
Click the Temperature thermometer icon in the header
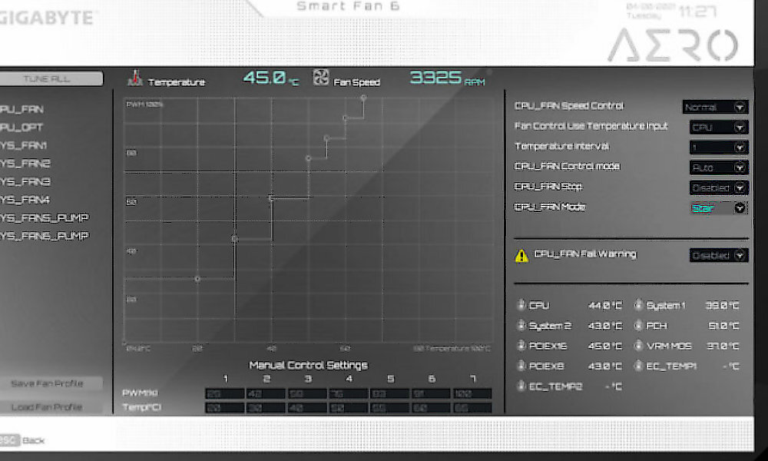[136, 79]
